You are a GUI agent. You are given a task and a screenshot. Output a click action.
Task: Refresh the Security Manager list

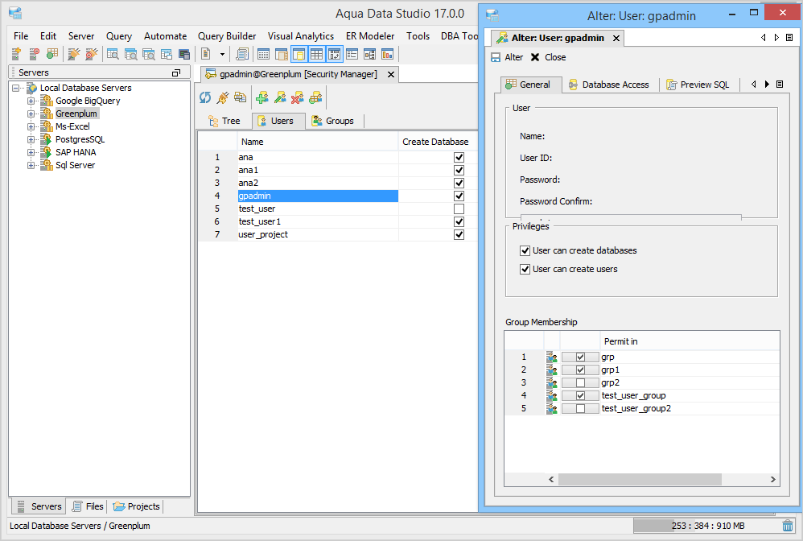(x=205, y=97)
